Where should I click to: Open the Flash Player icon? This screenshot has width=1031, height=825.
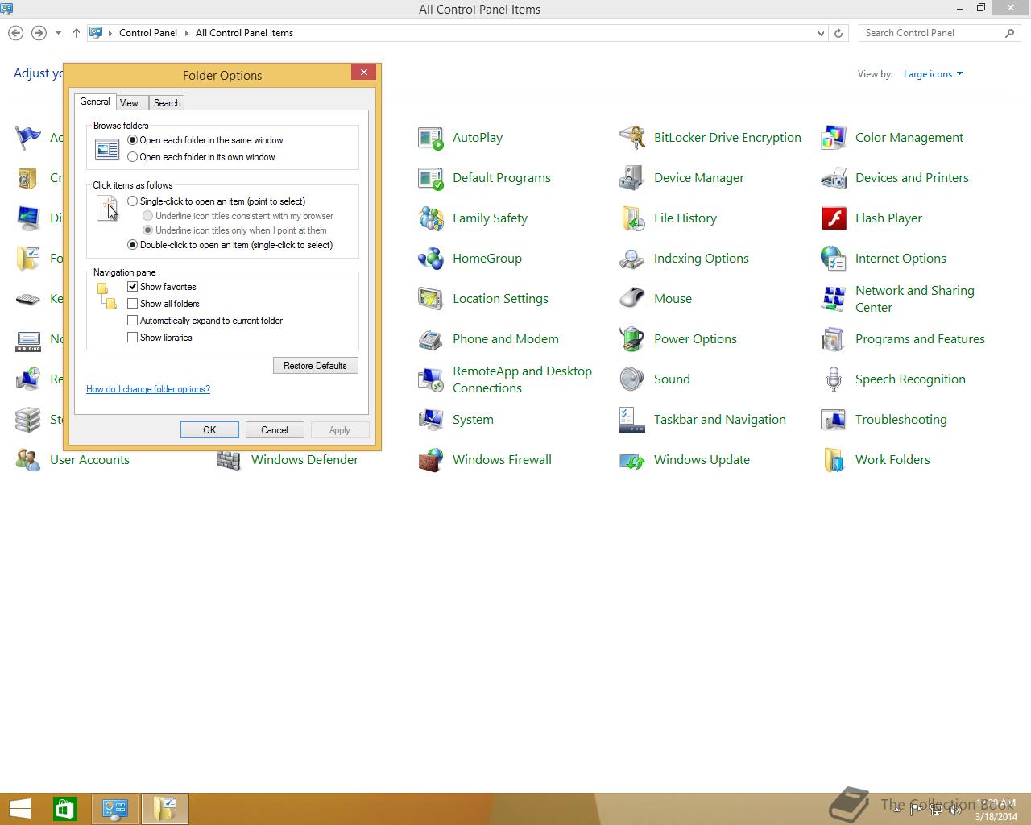[834, 218]
